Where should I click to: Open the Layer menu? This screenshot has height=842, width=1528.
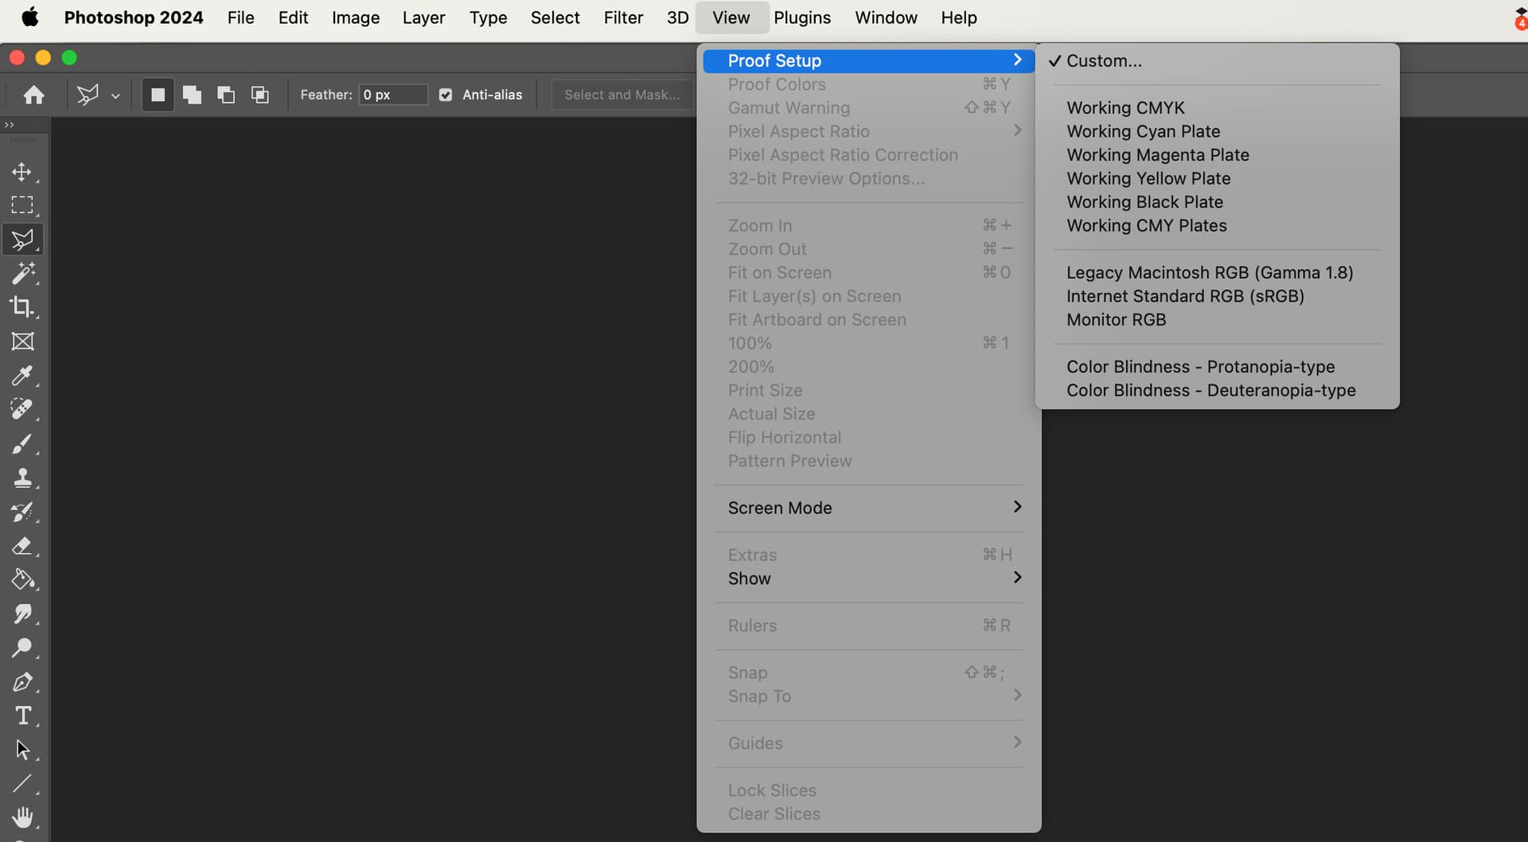pyautogui.click(x=423, y=18)
